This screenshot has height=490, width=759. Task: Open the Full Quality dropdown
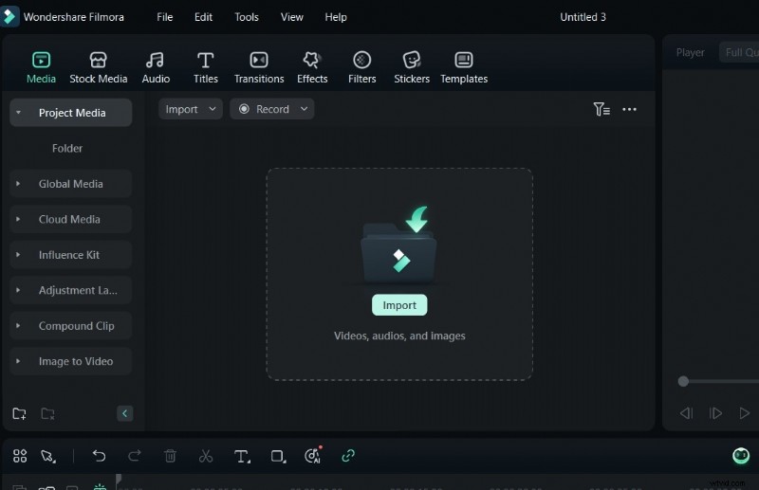coord(739,52)
